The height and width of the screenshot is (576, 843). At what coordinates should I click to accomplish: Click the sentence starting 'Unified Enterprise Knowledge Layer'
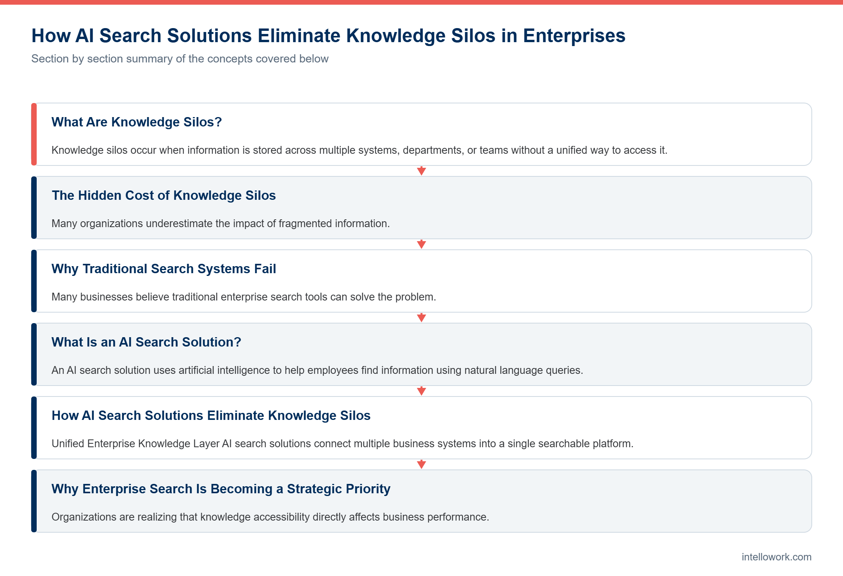(x=342, y=444)
